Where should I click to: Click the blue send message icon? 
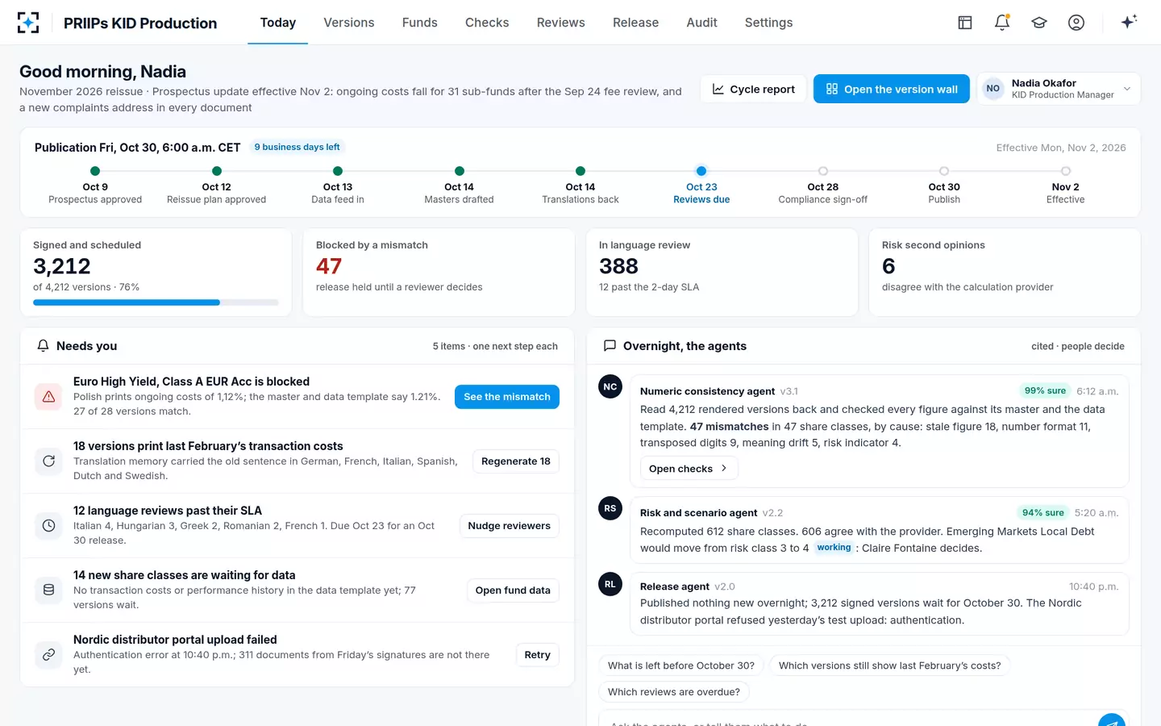[x=1112, y=720]
